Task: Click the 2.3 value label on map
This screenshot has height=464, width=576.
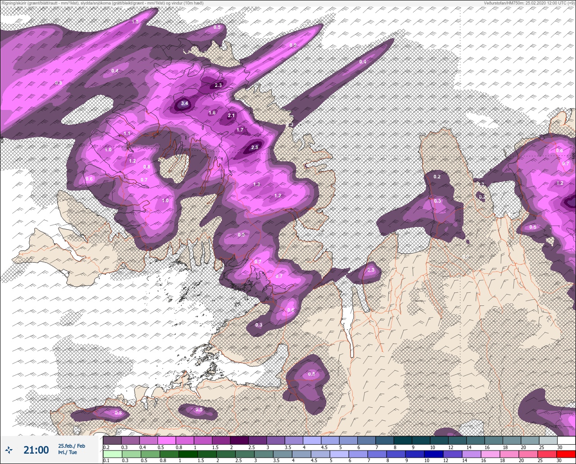Action: [x=219, y=85]
